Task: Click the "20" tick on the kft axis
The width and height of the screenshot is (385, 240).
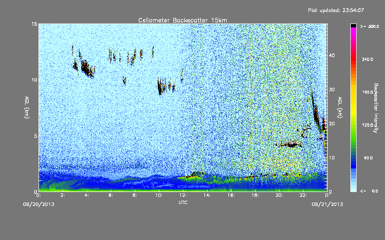Action: (x=332, y=124)
